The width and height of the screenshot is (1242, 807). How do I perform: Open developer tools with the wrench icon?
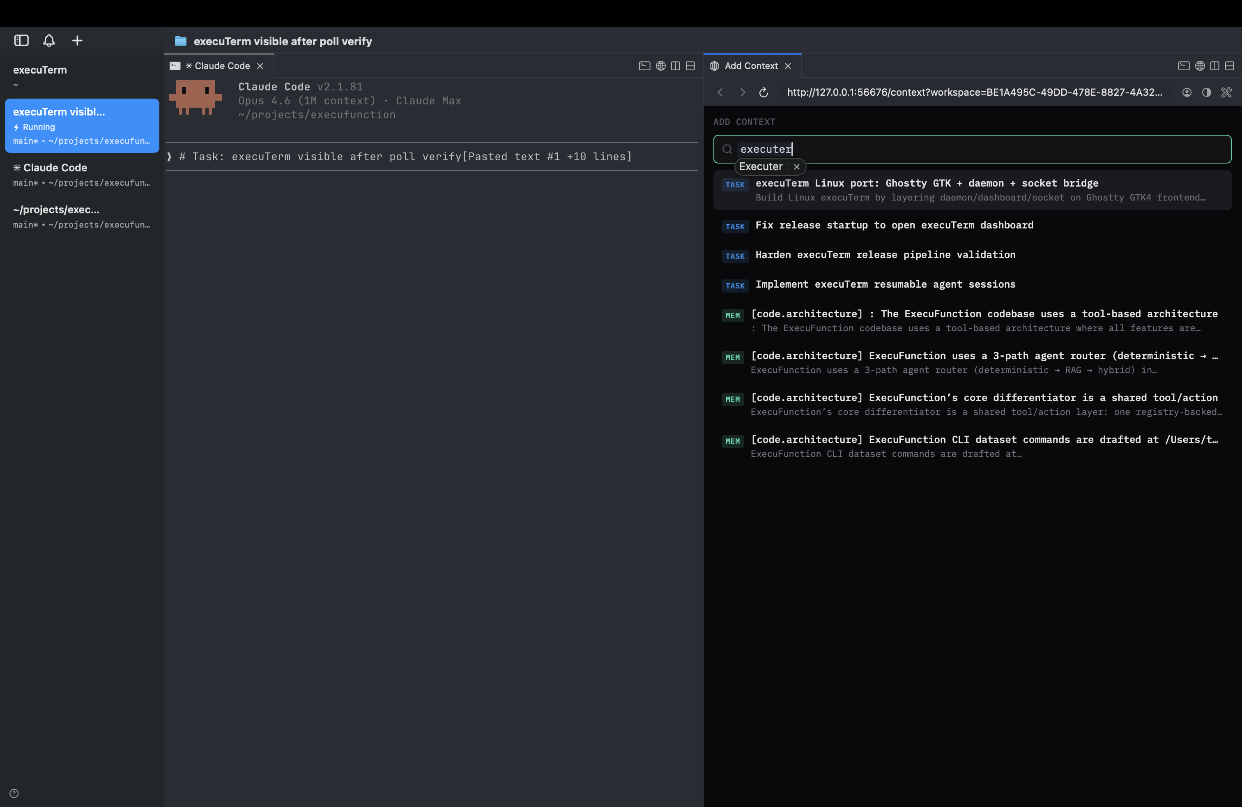click(1226, 92)
